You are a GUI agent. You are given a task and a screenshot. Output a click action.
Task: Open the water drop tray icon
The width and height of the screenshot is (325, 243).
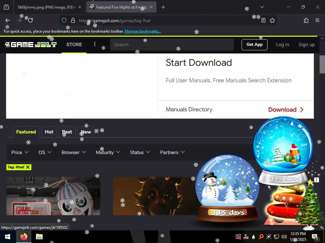click(253, 237)
